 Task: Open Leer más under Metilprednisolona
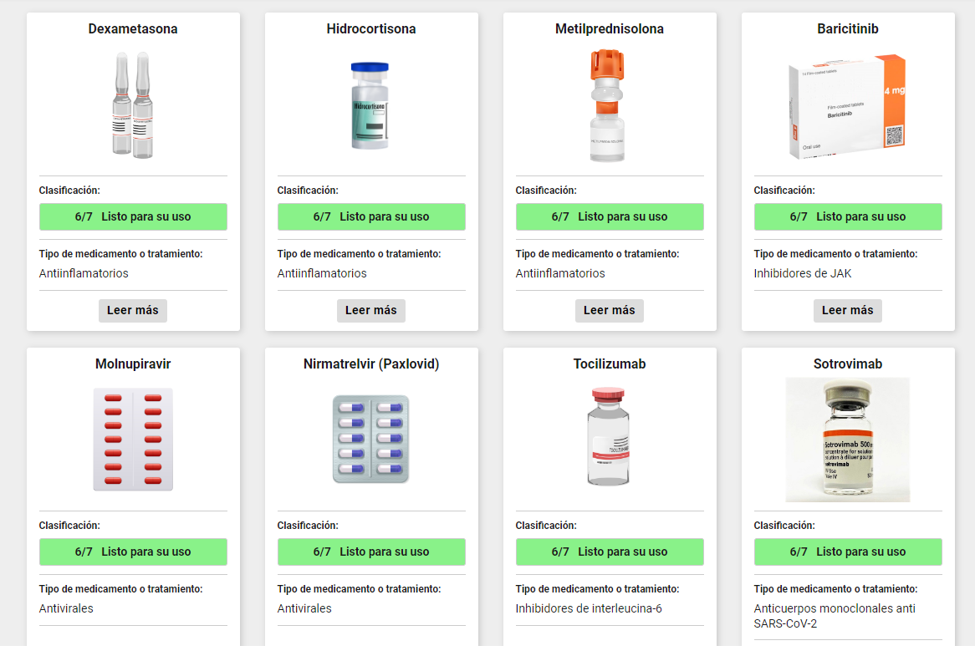click(x=610, y=310)
